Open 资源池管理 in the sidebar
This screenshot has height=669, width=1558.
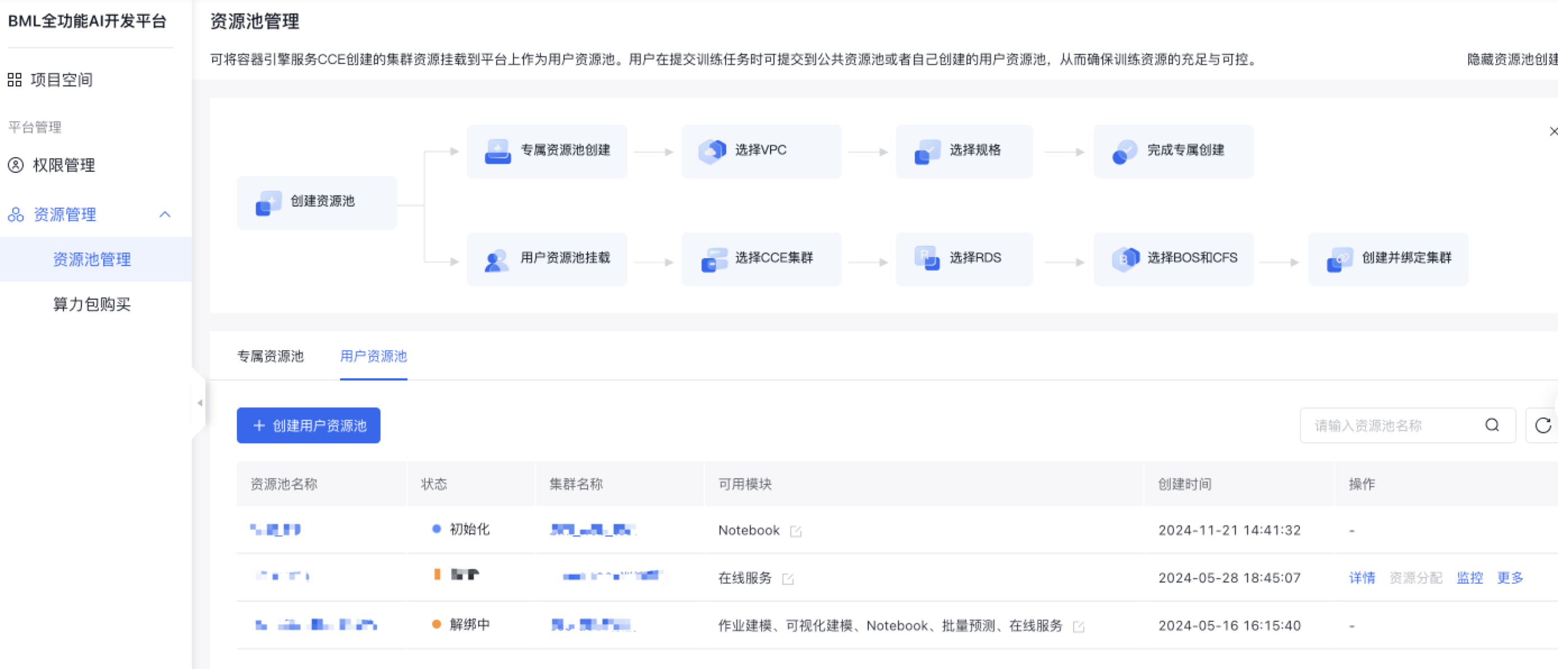pos(92,259)
